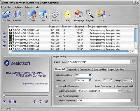This screenshot has height=111, width=140.
Task: Click the Register key icon
Action: pos(90,14)
